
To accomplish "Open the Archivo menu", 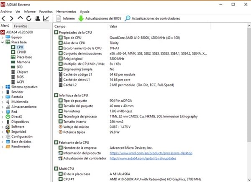I will pos(6,12).
